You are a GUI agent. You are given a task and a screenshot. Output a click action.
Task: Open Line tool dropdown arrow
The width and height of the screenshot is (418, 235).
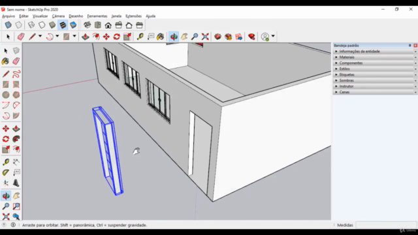pos(40,36)
